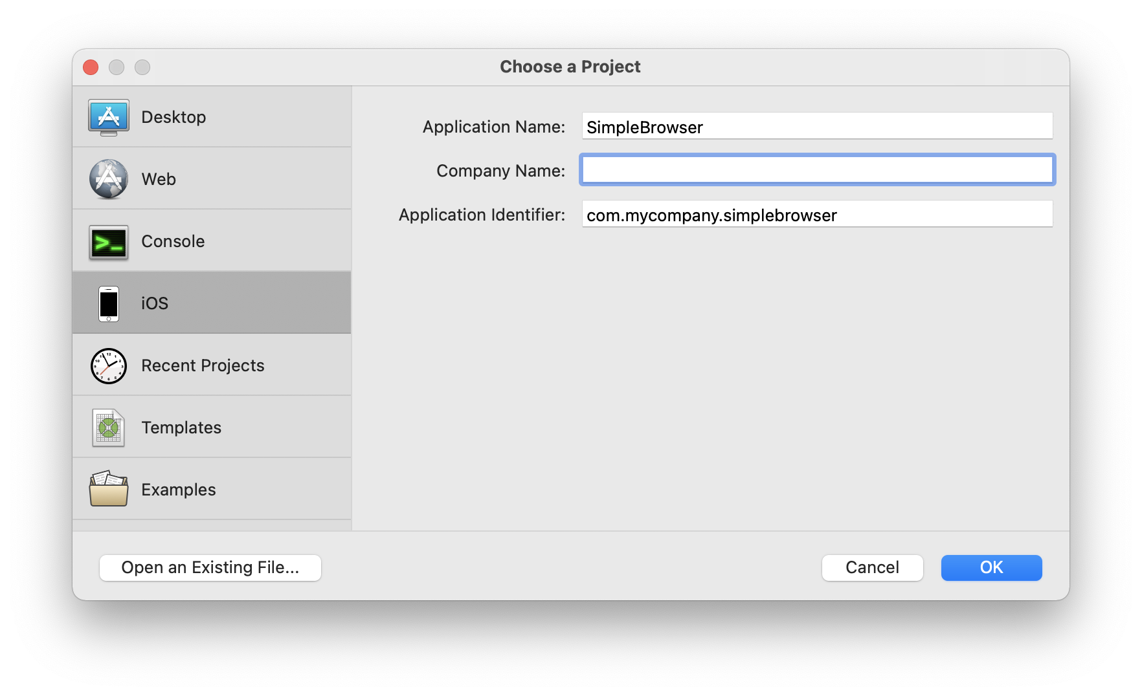Select the iOS category label

(155, 303)
